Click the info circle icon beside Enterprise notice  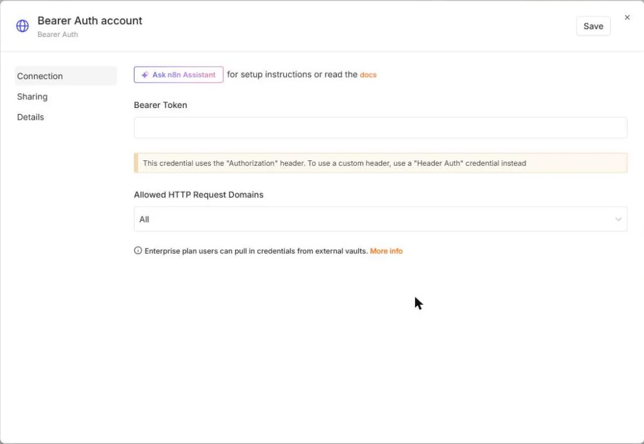point(138,250)
